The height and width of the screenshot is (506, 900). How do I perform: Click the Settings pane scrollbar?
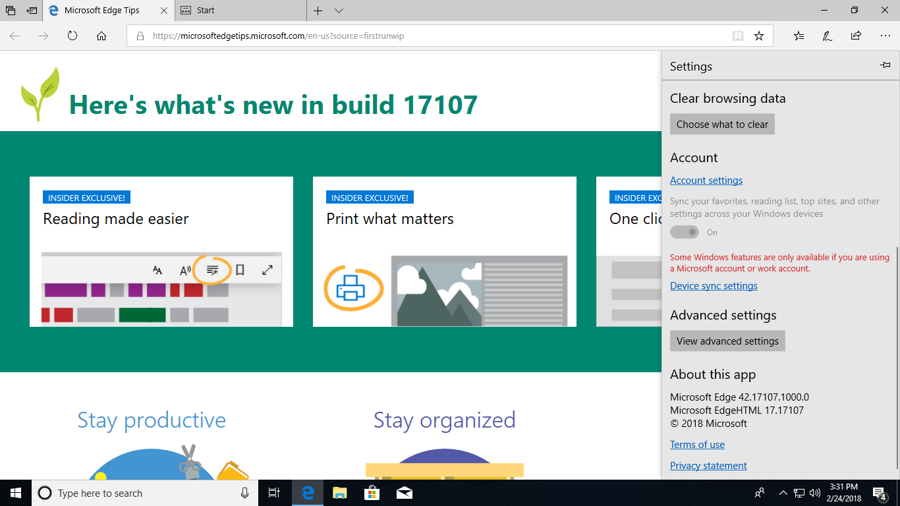pos(897,359)
